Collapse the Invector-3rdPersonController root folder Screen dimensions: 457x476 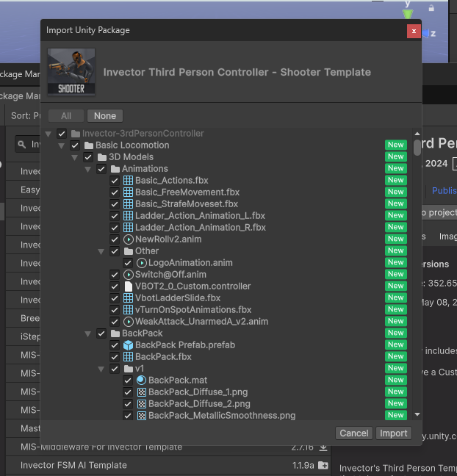pos(48,134)
